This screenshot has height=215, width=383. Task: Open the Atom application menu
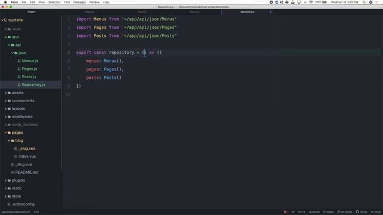pyautogui.click(x=14, y=2)
